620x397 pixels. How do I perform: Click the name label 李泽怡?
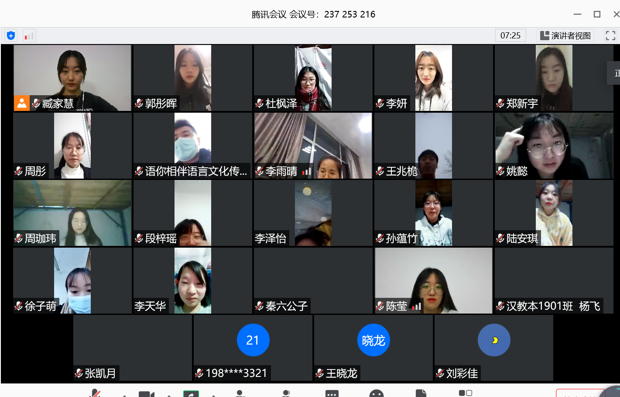271,238
